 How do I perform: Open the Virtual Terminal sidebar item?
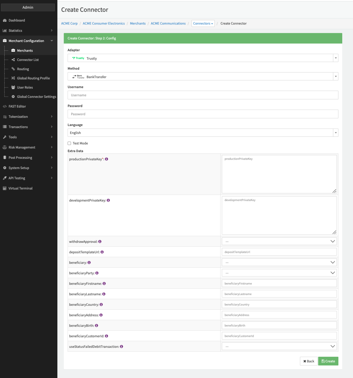pos(20,188)
